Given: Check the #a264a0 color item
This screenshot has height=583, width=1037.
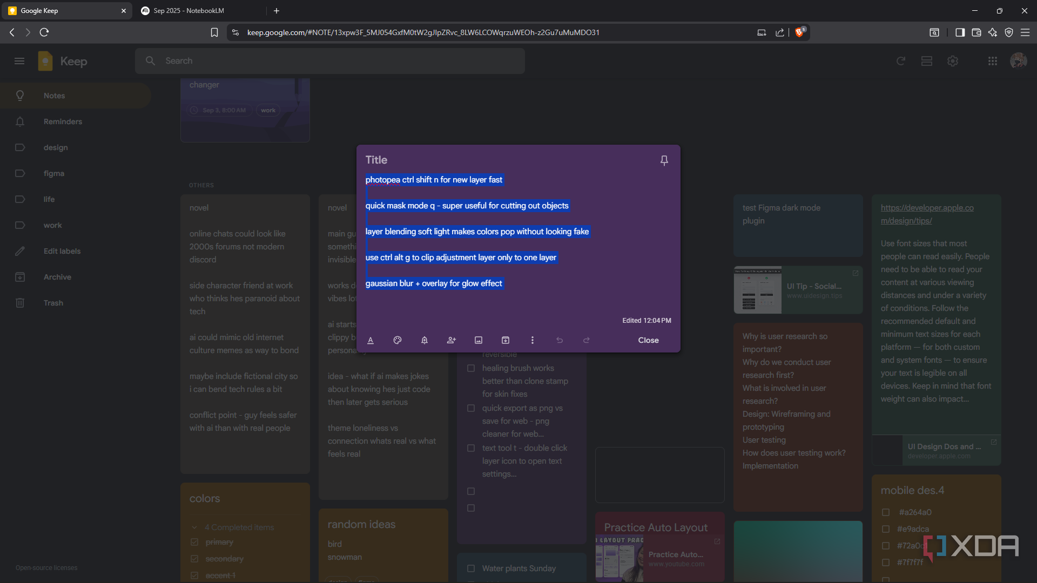Looking at the screenshot, I should (x=886, y=512).
